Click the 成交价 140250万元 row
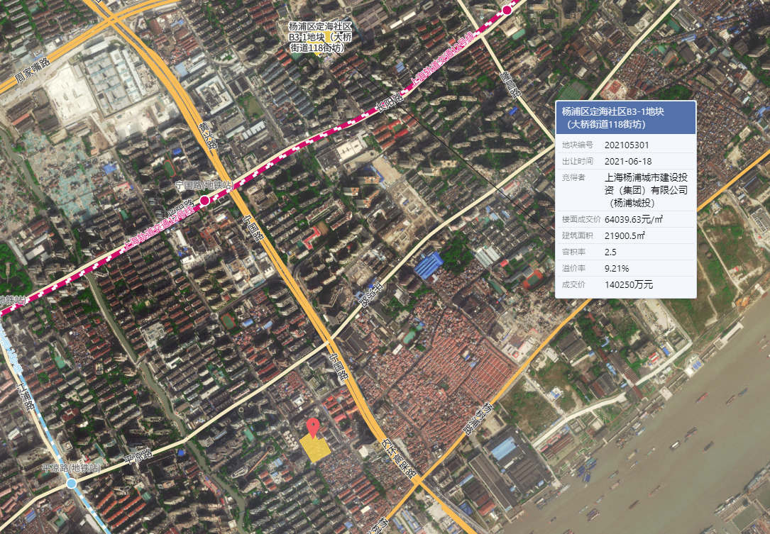This screenshot has width=770, height=534. point(625,285)
